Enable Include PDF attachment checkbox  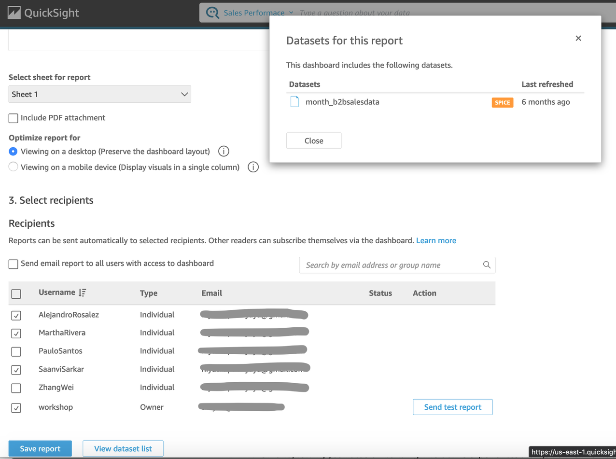point(14,118)
